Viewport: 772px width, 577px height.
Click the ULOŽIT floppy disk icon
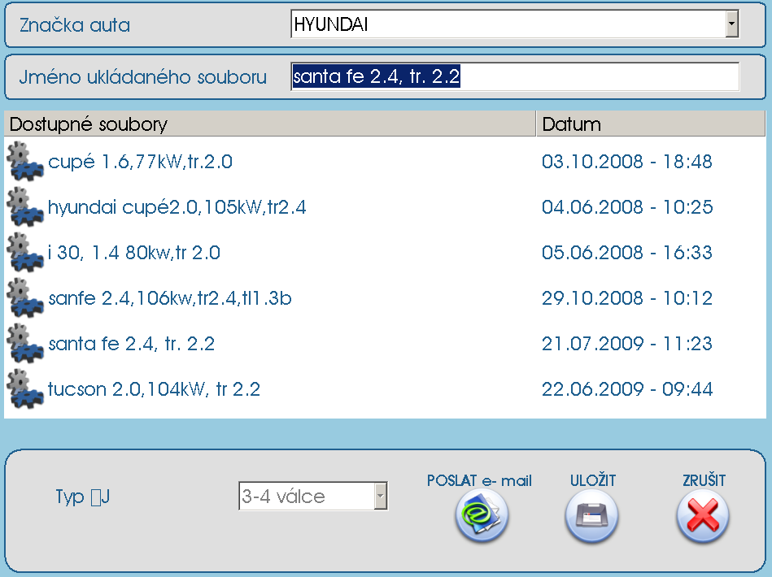point(591,516)
